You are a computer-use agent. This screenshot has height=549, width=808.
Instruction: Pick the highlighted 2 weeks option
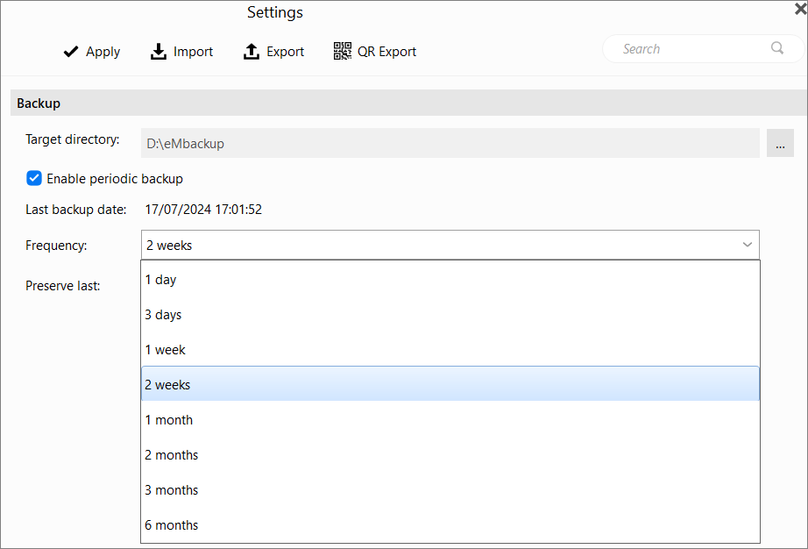click(x=450, y=384)
